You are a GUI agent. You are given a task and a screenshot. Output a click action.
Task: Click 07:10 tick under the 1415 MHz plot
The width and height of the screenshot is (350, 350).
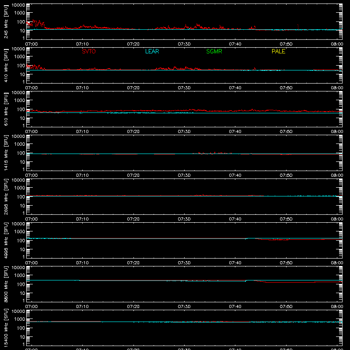click(x=82, y=175)
